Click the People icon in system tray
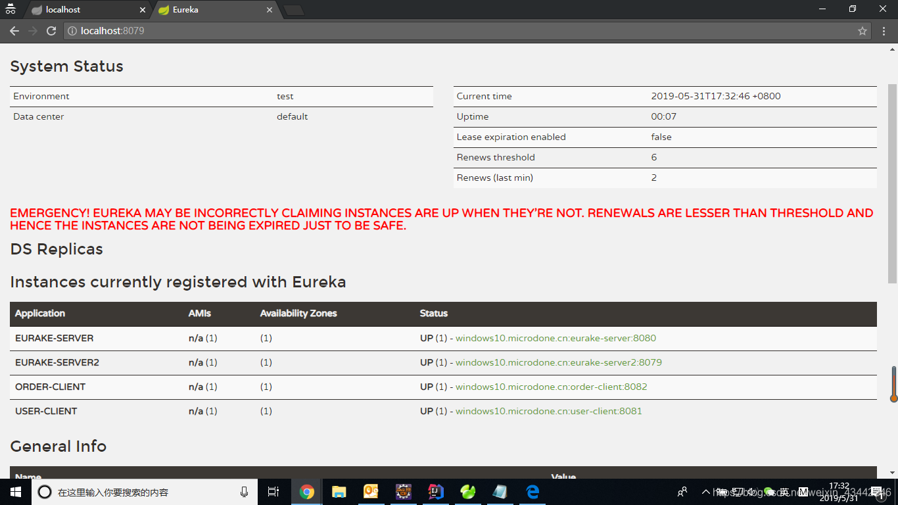The height and width of the screenshot is (505, 898). click(682, 492)
